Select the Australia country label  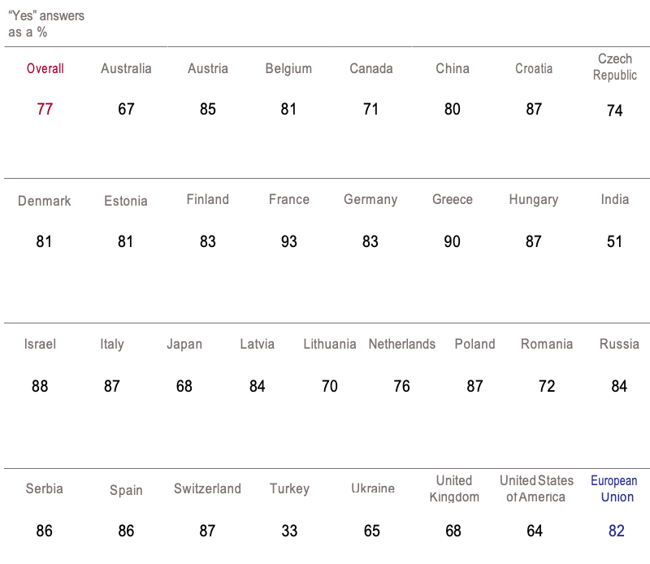tap(126, 69)
